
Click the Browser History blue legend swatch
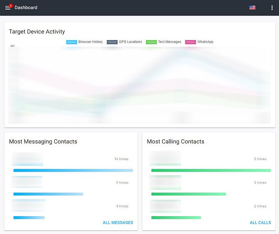pos(72,42)
